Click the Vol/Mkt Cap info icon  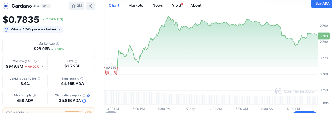pyautogui.click(x=39, y=79)
